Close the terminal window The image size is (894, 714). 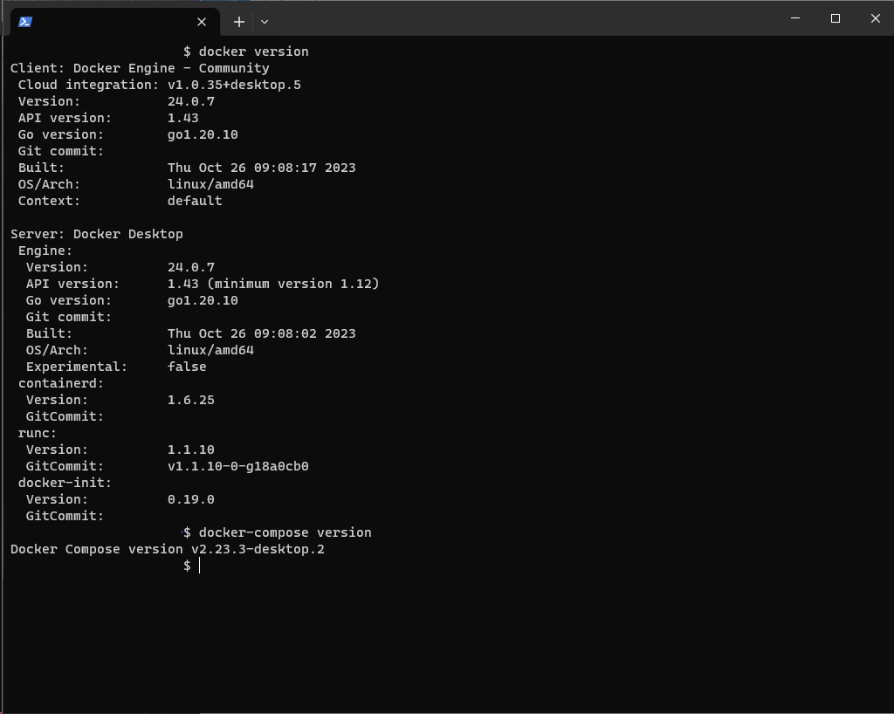875,18
